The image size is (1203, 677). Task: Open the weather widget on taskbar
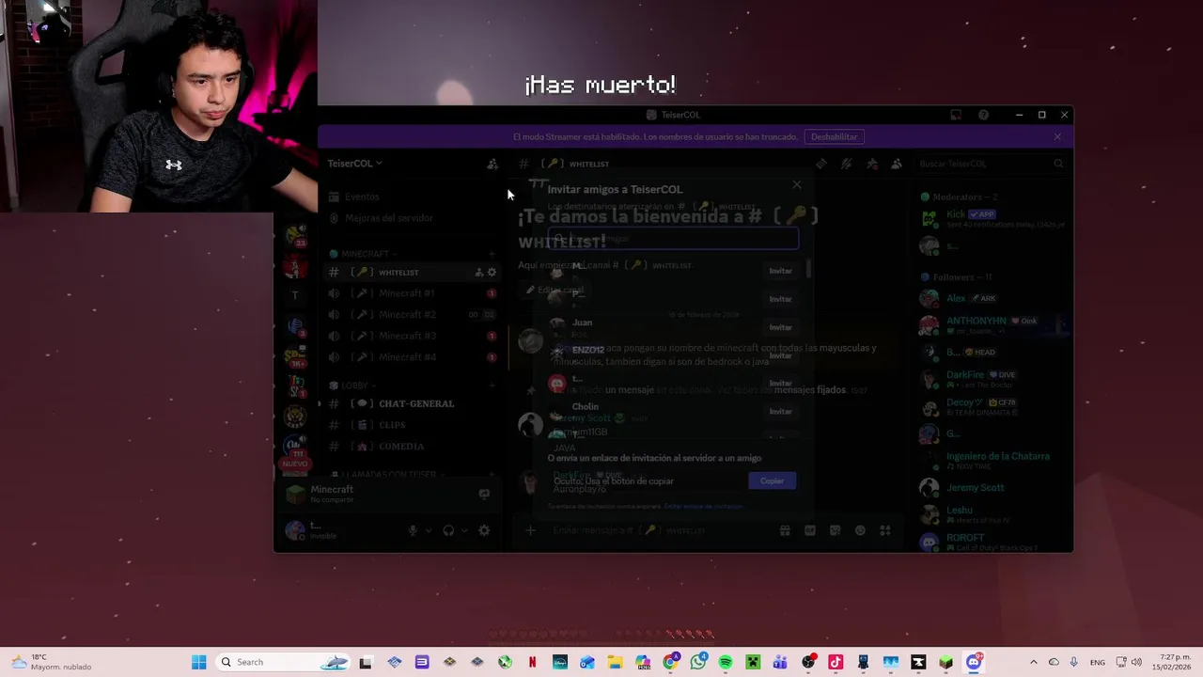tap(52, 663)
